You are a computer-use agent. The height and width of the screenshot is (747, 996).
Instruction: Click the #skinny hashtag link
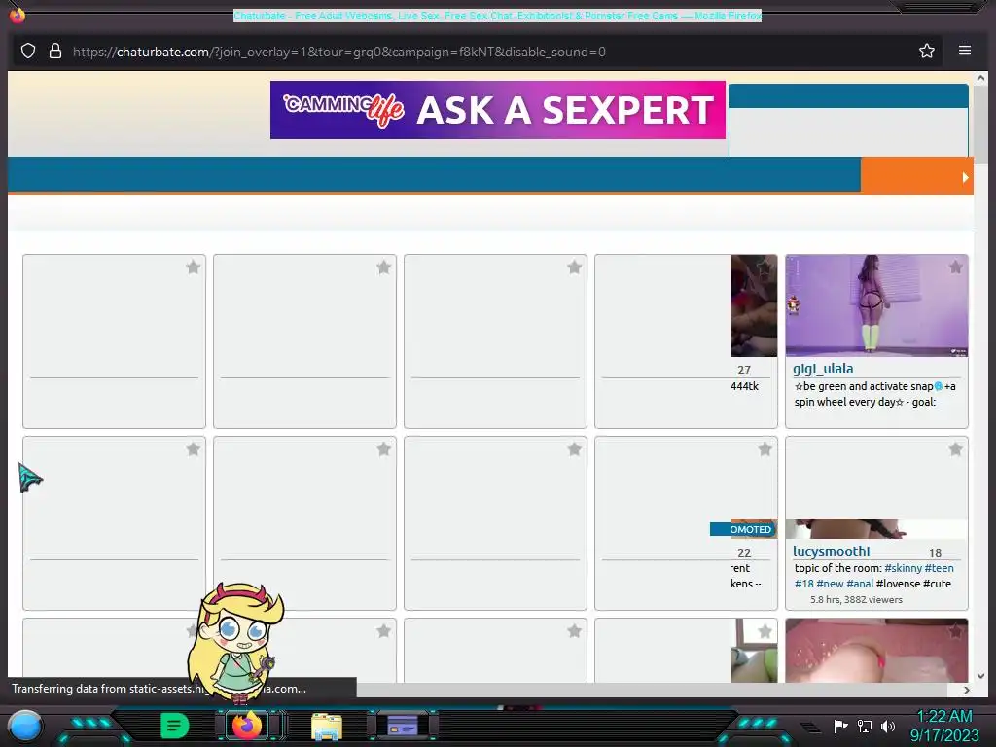click(x=903, y=568)
